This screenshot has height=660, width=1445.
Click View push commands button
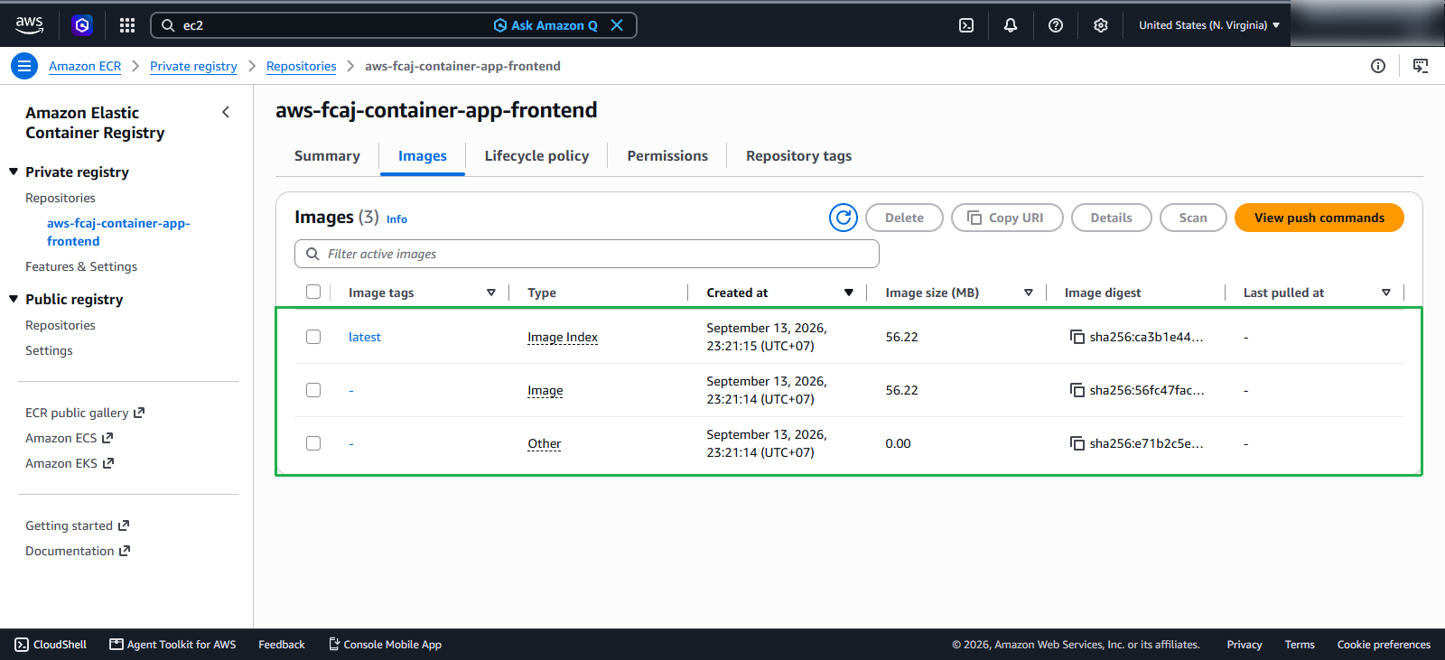[1319, 218]
